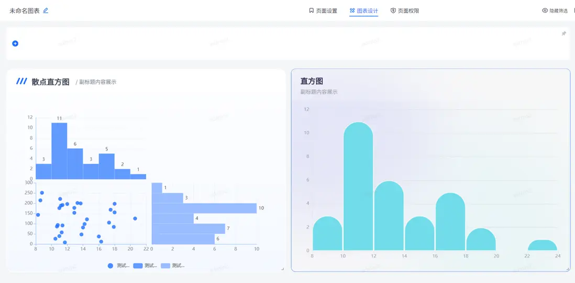Click the cyan bar between 8 and 10

tap(327, 233)
